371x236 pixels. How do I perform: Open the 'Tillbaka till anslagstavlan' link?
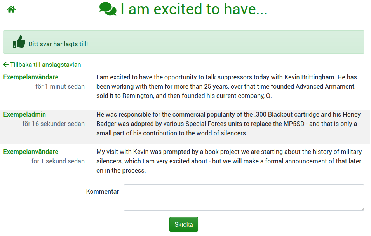click(x=45, y=65)
